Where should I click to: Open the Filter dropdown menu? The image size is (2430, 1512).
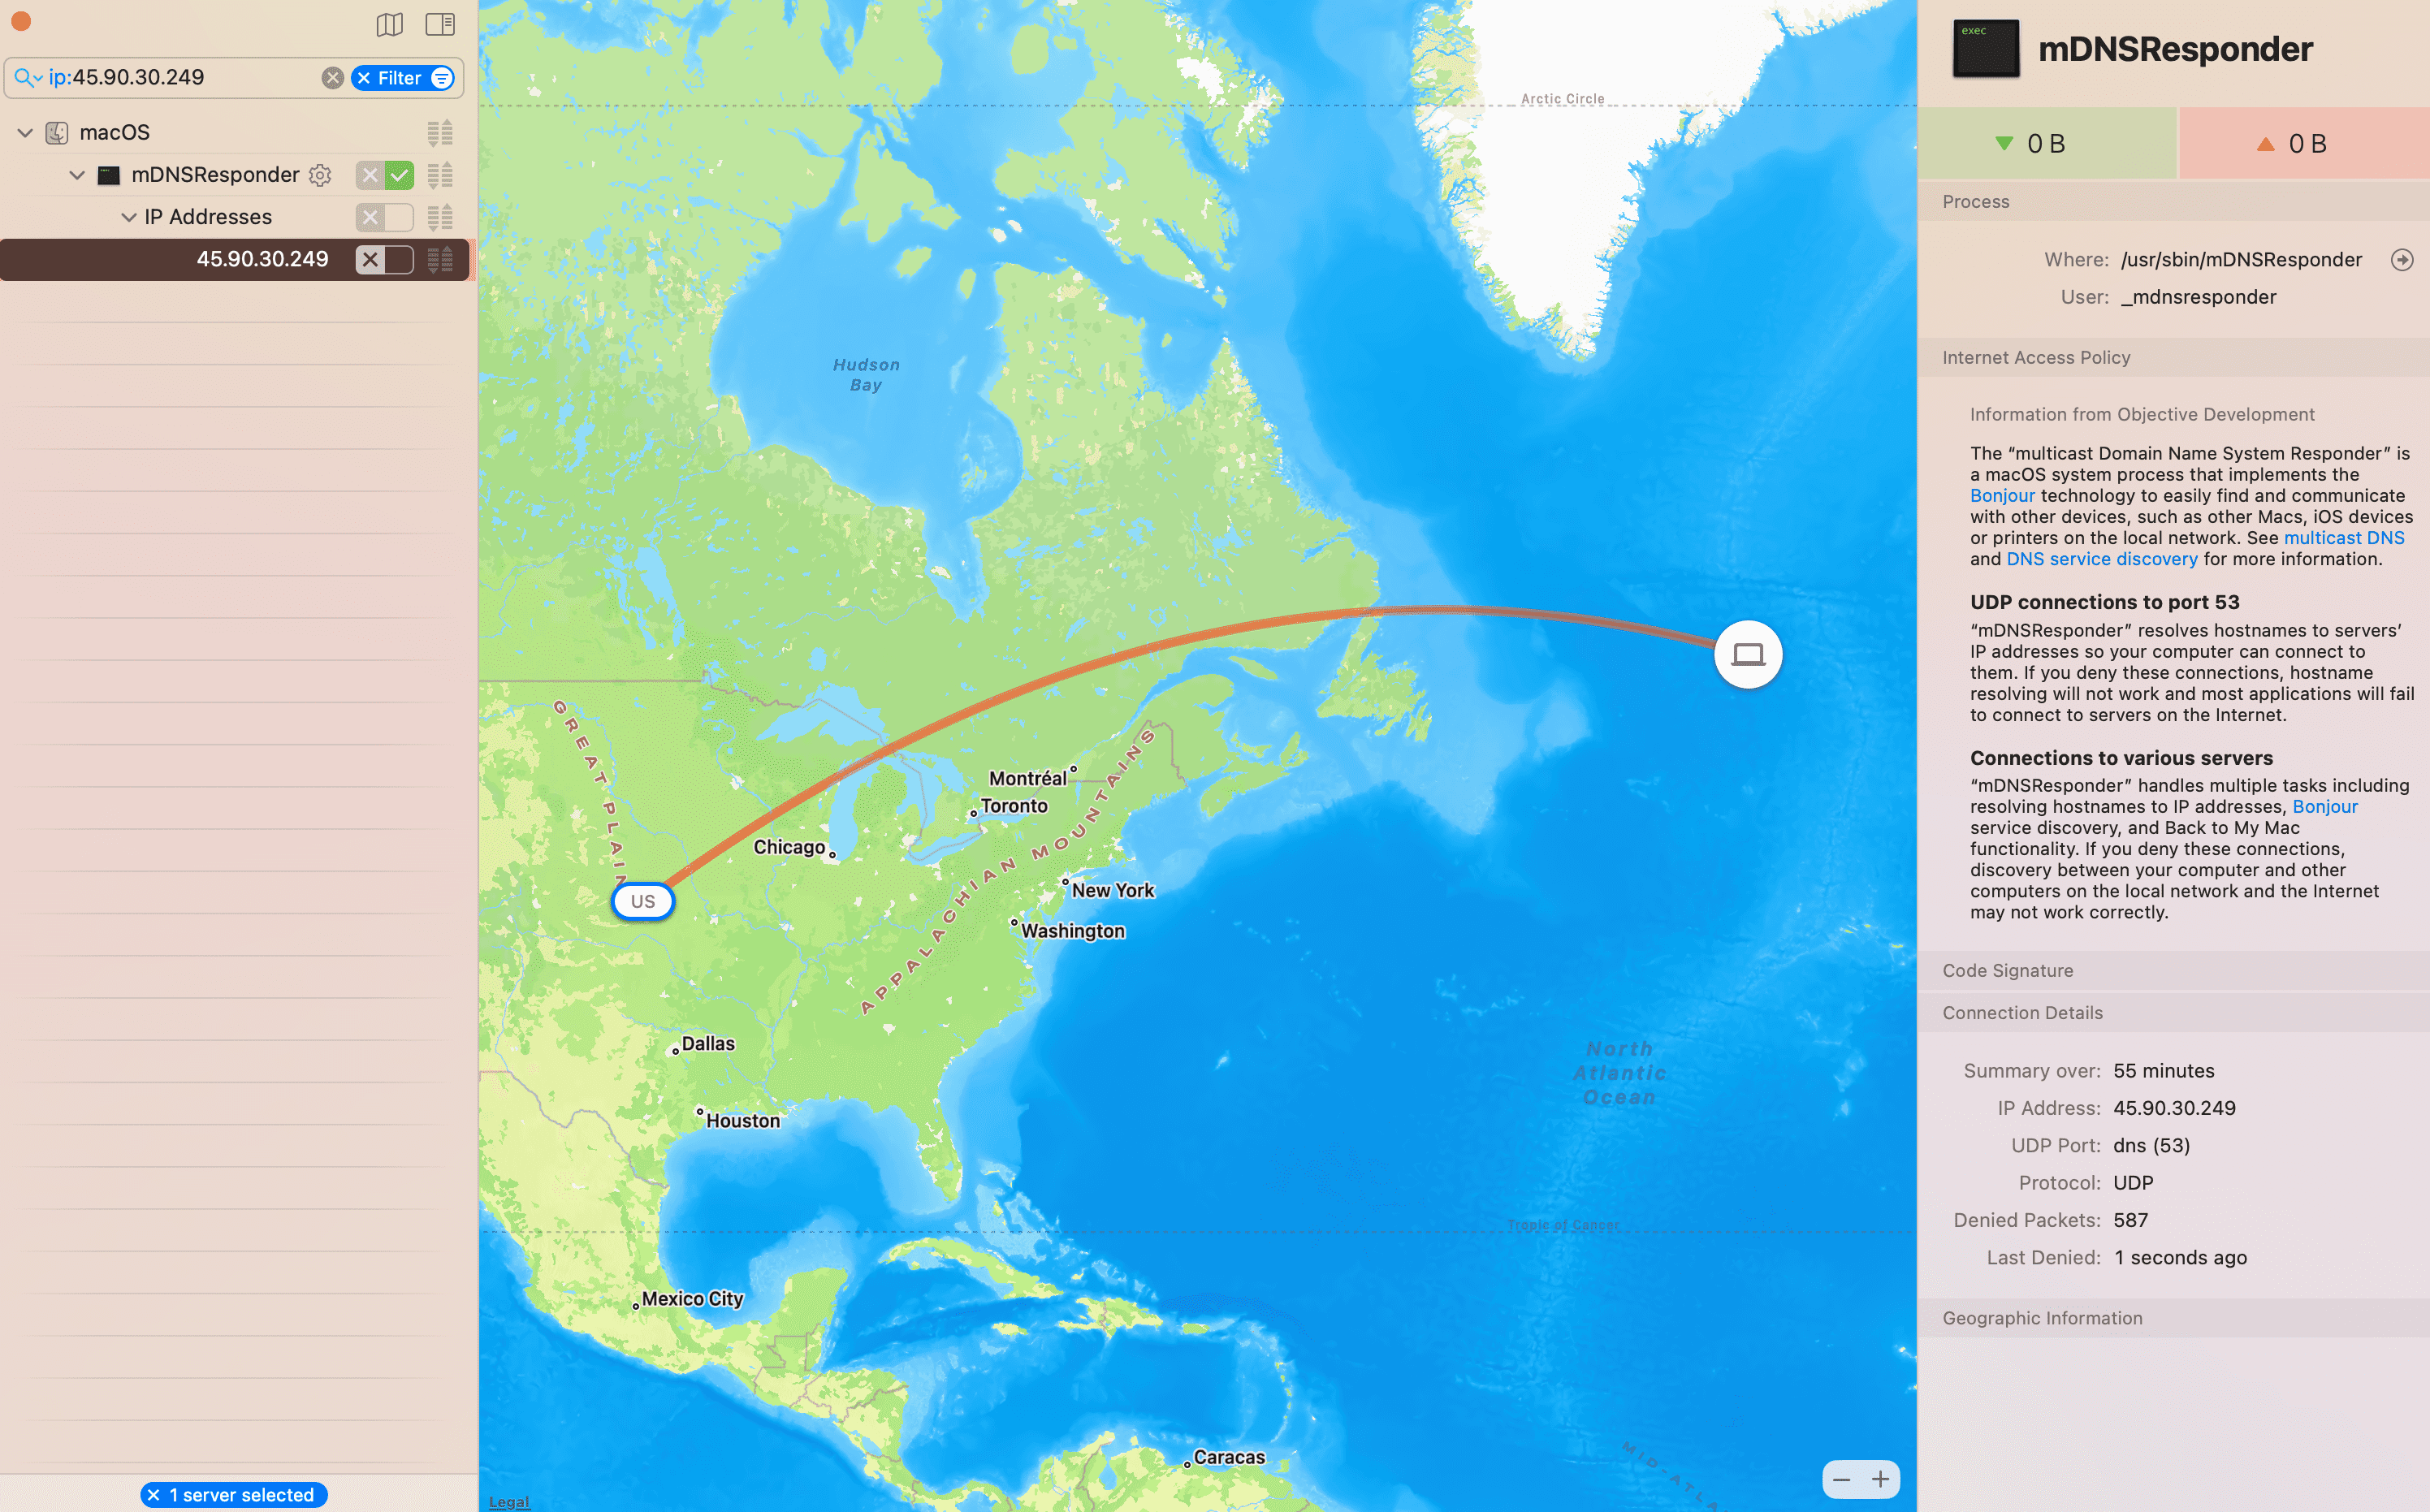coord(443,76)
